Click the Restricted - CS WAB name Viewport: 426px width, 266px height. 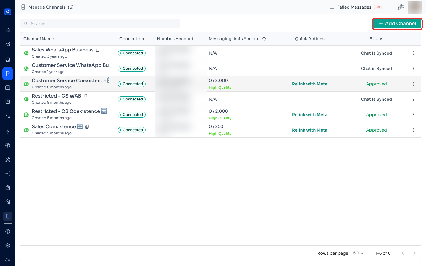[56, 96]
